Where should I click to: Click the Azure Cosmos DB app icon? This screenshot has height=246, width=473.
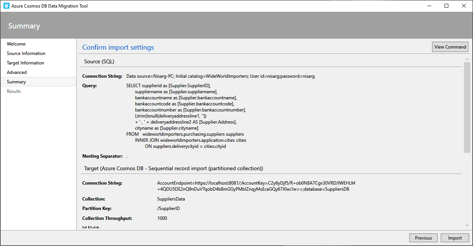6,6
